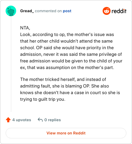The image size is (132, 144).
Task: Click the reply arrow icon
Action: 40,120
